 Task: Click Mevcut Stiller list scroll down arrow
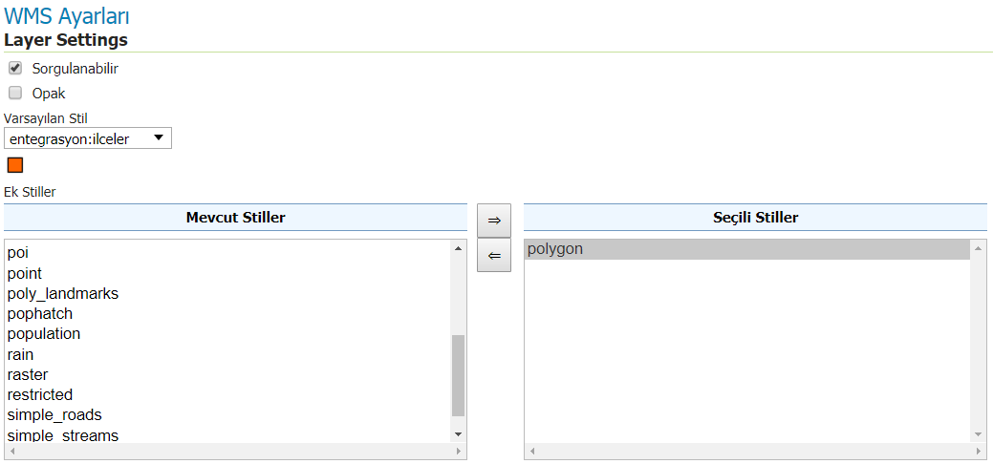click(x=459, y=434)
